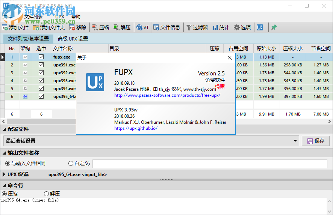333x215 pixels.
Task: Click the UPX logo toolbar icon
Action: coord(259,27)
